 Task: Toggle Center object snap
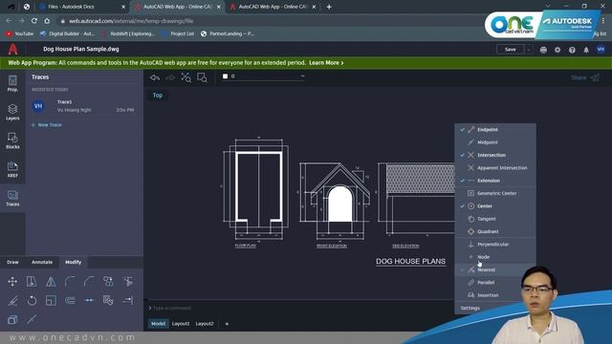coord(495,206)
